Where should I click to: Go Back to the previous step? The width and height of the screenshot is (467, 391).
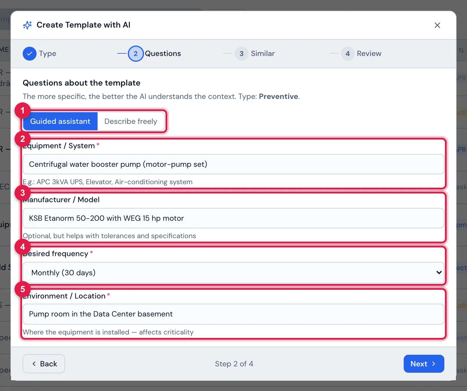44,364
